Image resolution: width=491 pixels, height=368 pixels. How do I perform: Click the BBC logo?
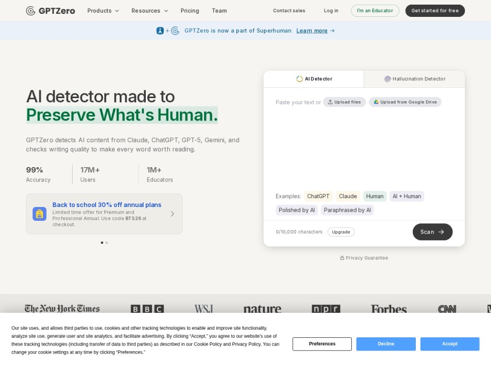(147, 309)
